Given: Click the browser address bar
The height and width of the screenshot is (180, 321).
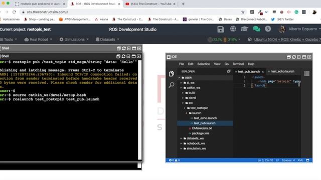Looking at the screenshot, I should [131, 12].
